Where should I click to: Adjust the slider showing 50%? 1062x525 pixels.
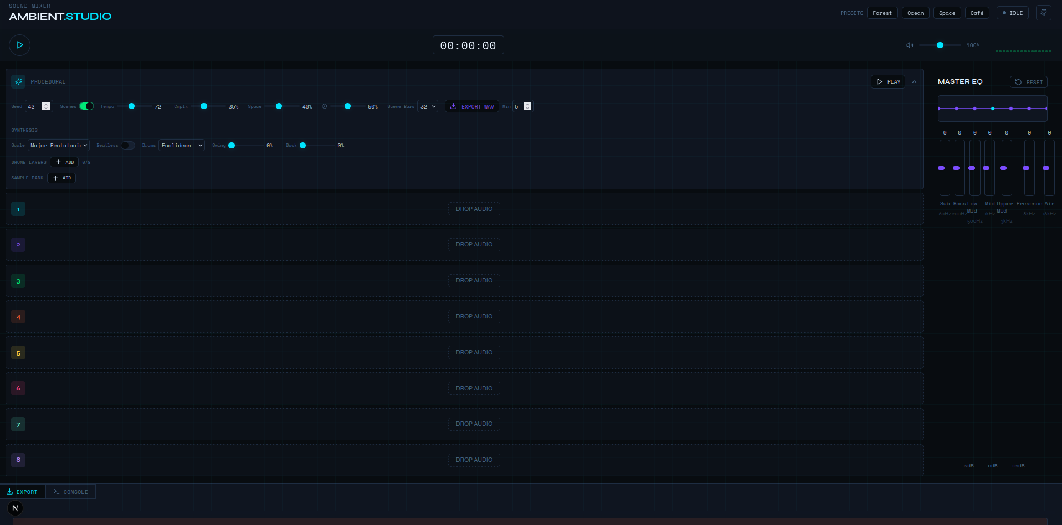click(x=348, y=106)
